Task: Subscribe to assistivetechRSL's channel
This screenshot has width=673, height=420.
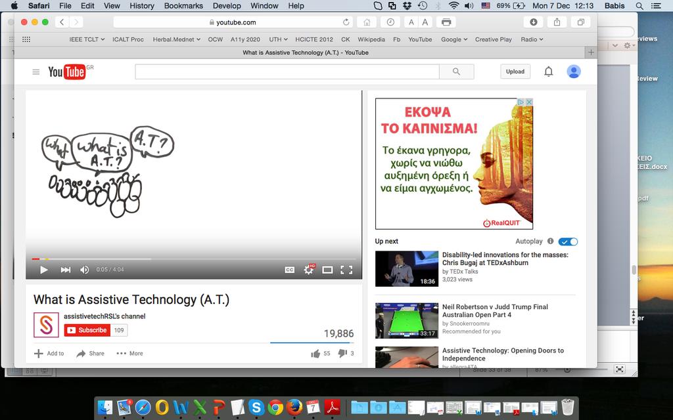Action: [x=87, y=330]
